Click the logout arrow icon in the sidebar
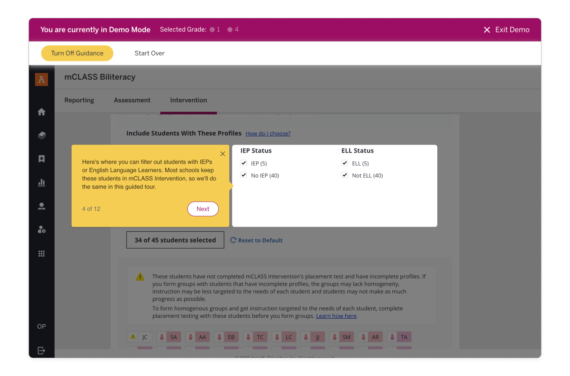This screenshot has height=376, width=570. [41, 351]
